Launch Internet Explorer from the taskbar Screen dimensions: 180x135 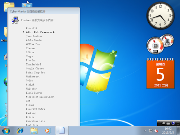pos(20,131)
